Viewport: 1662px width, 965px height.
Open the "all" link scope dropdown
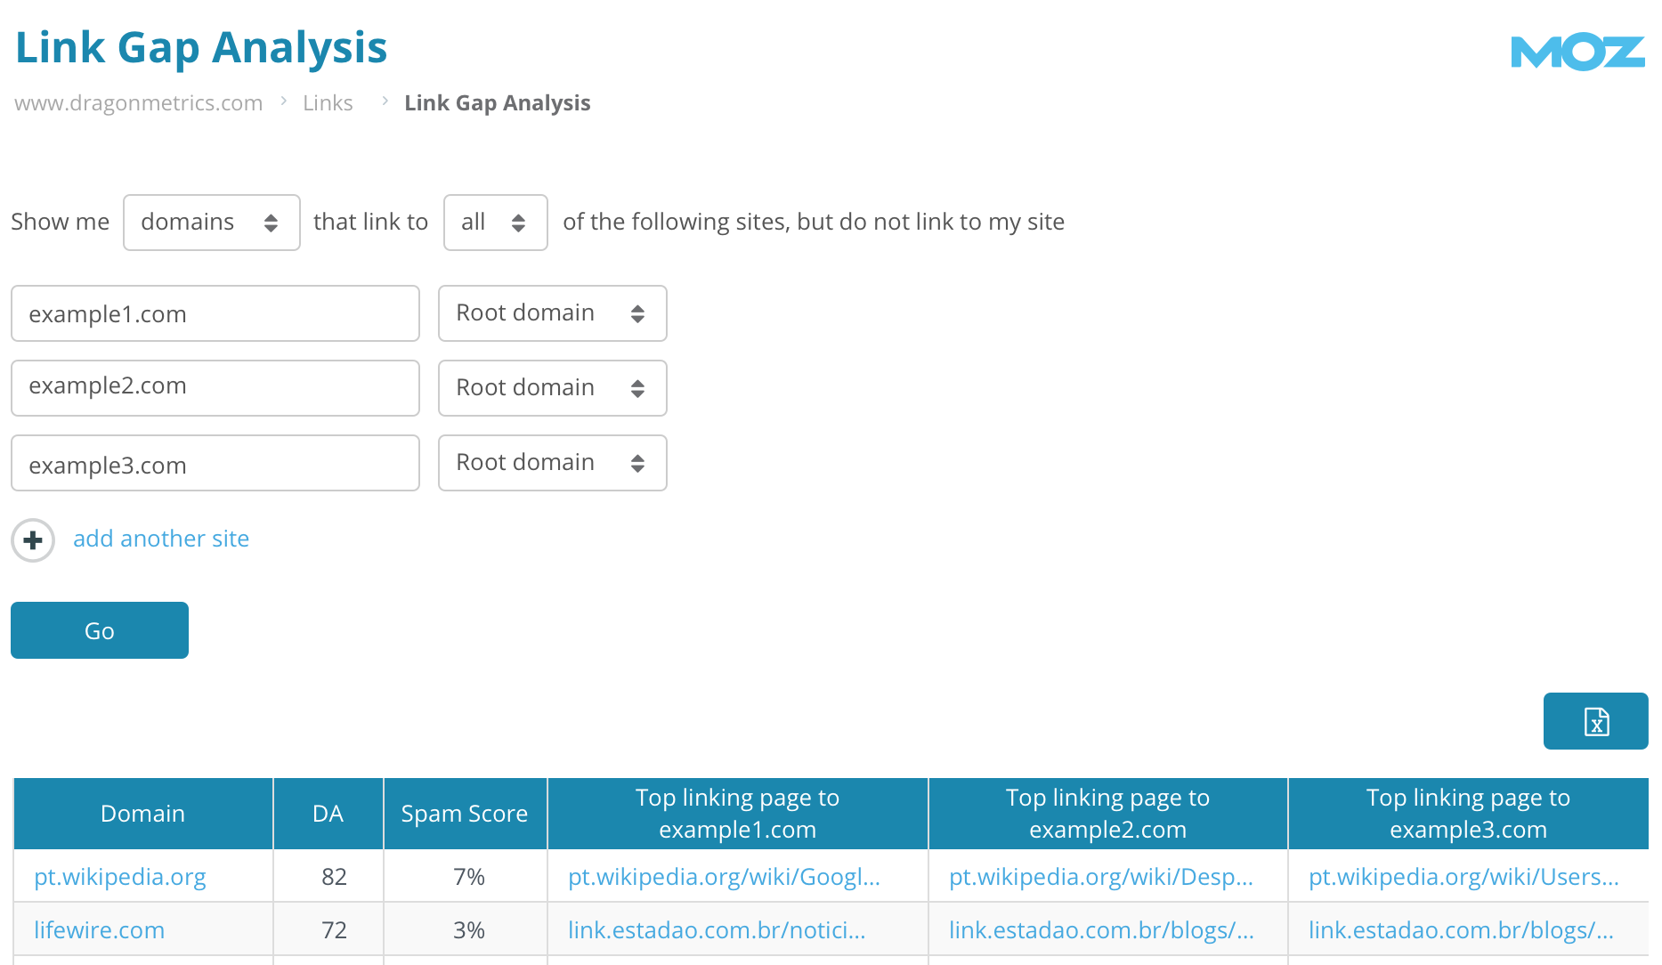[x=495, y=223]
